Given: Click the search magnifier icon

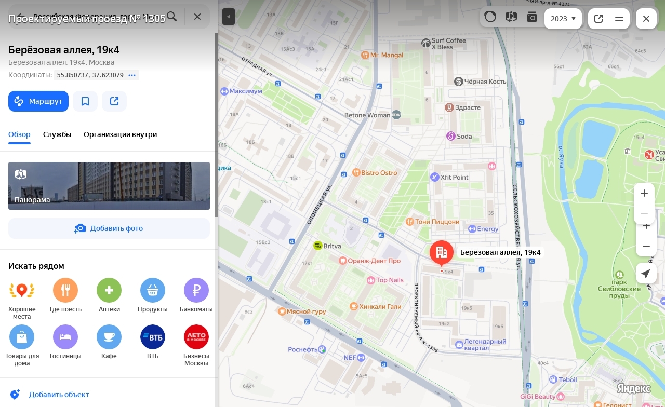Looking at the screenshot, I should [171, 17].
